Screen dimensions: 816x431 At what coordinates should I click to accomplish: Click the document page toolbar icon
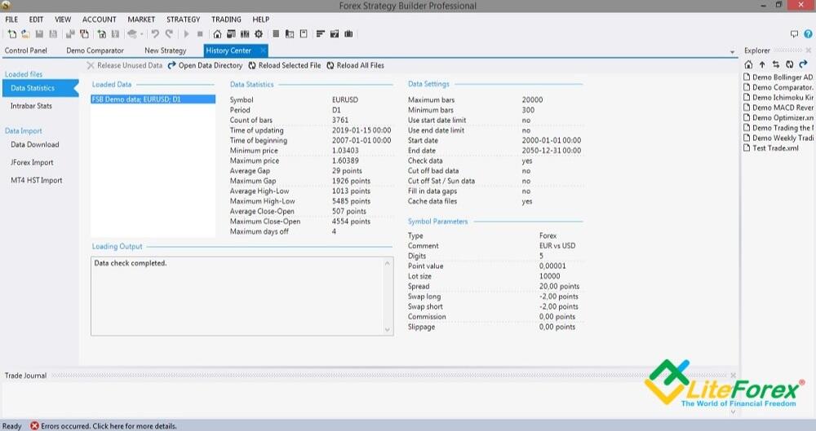(x=304, y=33)
